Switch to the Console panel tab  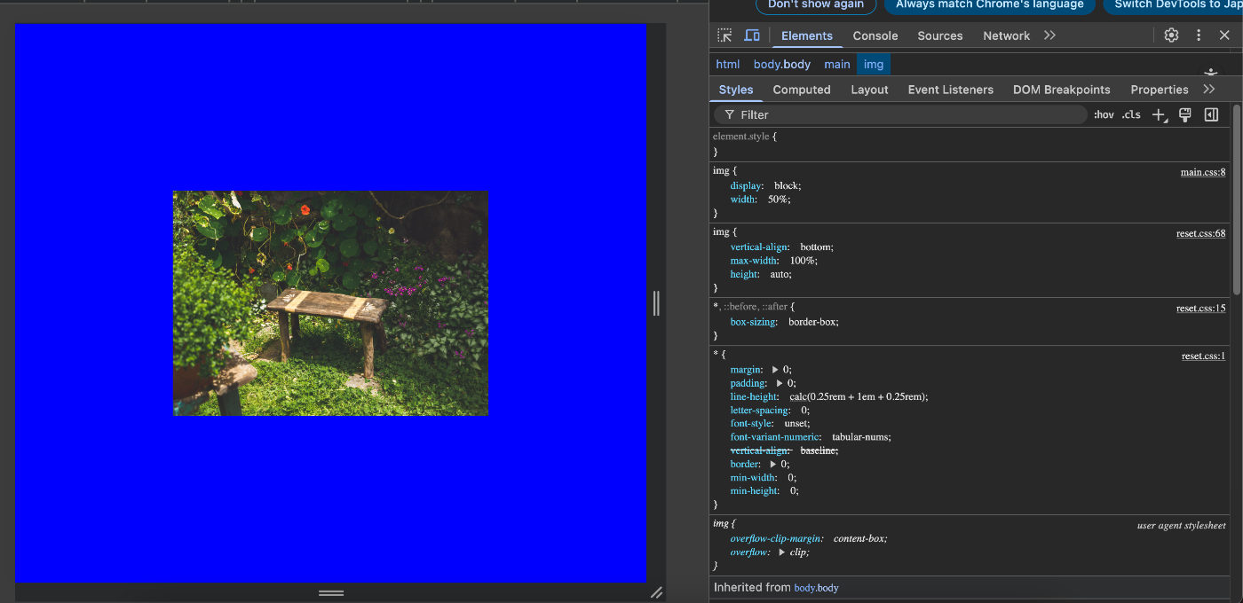(875, 35)
